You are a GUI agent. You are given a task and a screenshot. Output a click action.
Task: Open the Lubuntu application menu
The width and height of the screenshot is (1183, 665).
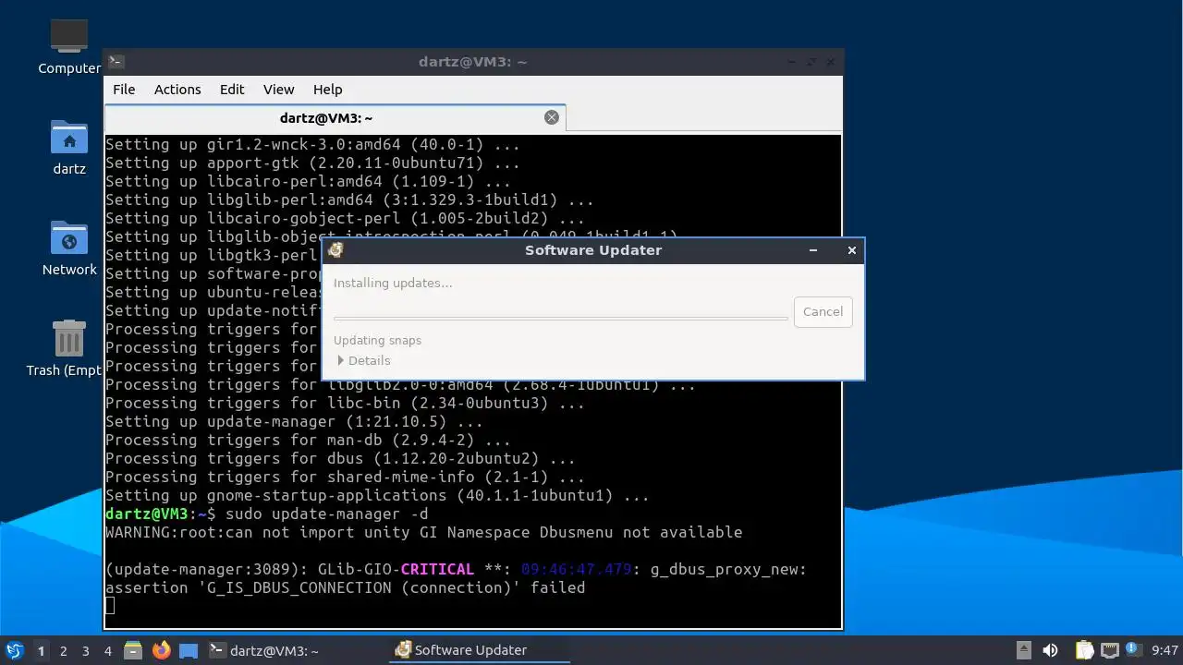(x=14, y=650)
